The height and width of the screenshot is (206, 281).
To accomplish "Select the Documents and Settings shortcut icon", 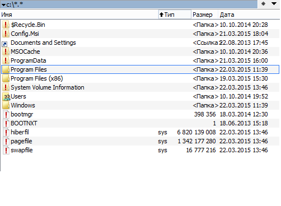I will coord(4,44).
